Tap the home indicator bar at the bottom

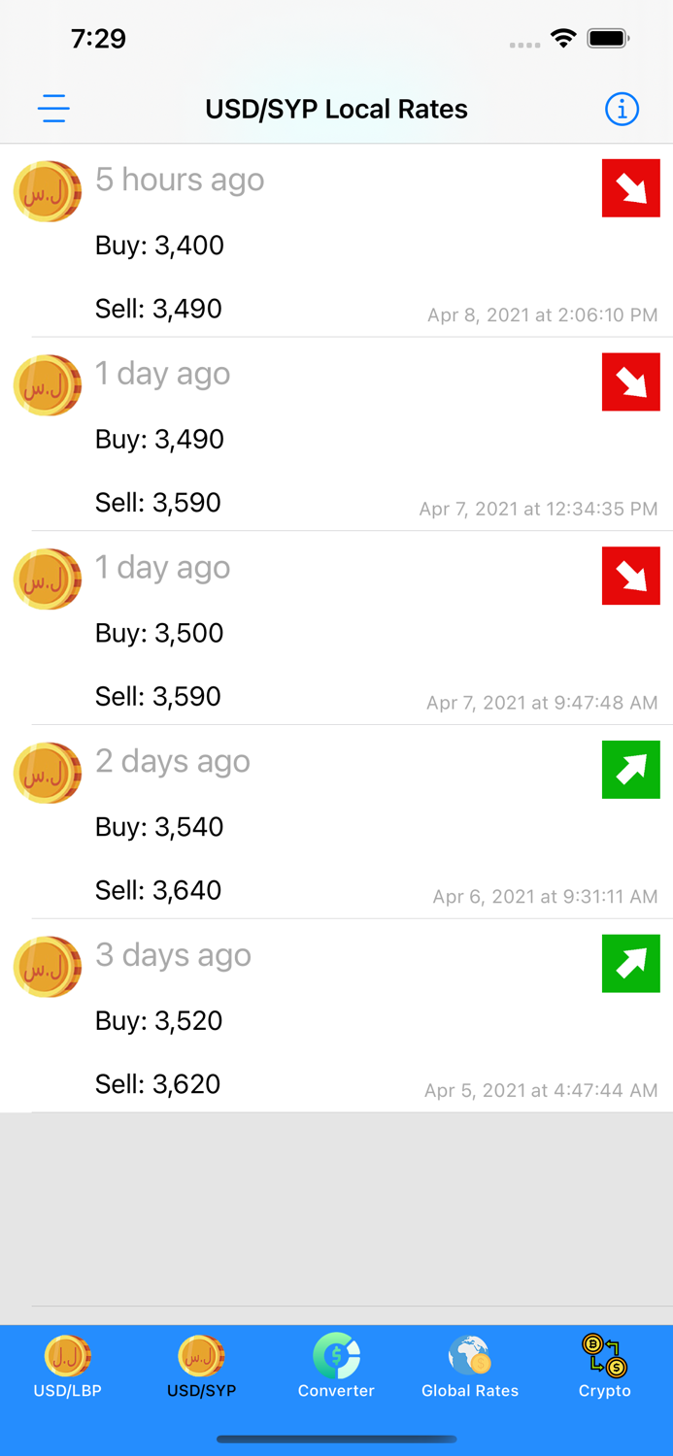pos(336,1440)
